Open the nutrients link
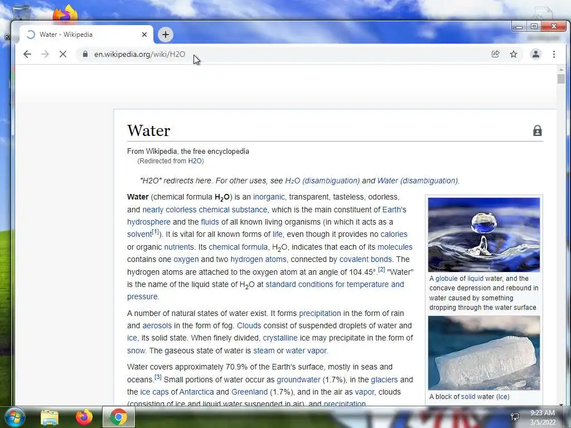 click(179, 247)
